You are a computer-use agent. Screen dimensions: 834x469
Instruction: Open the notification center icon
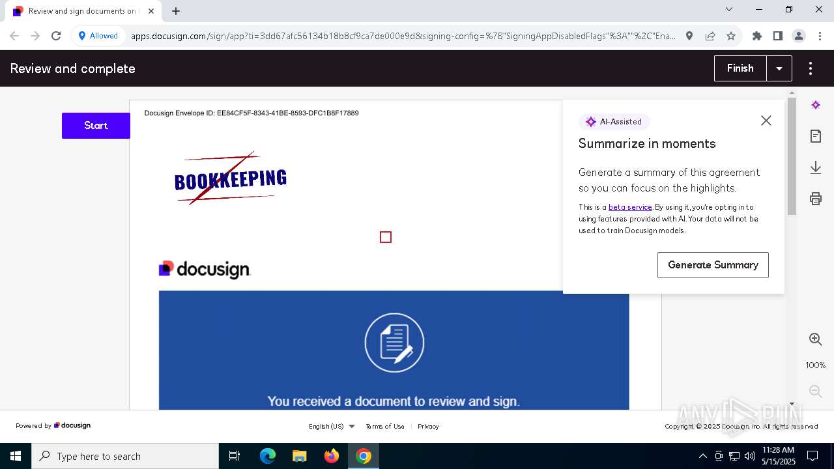coord(812,456)
